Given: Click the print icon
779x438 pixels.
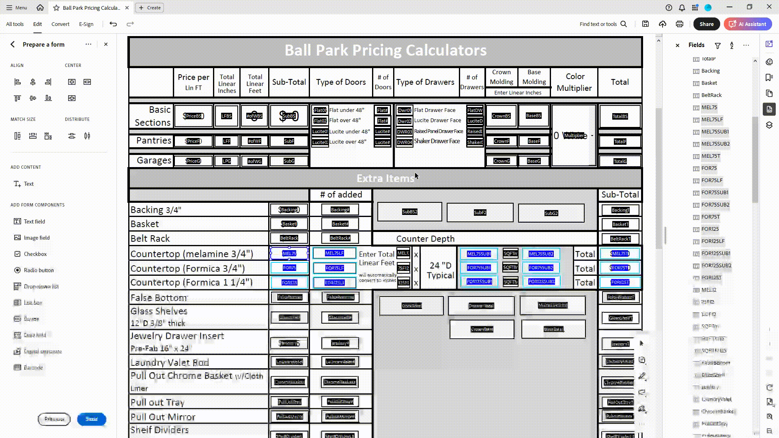Looking at the screenshot, I should point(680,24).
